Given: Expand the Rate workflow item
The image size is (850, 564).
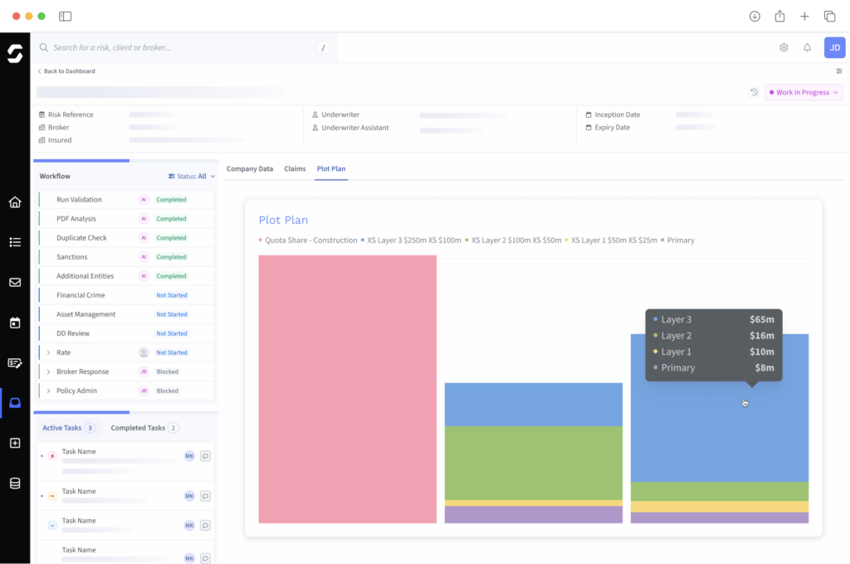Looking at the screenshot, I should [48, 352].
